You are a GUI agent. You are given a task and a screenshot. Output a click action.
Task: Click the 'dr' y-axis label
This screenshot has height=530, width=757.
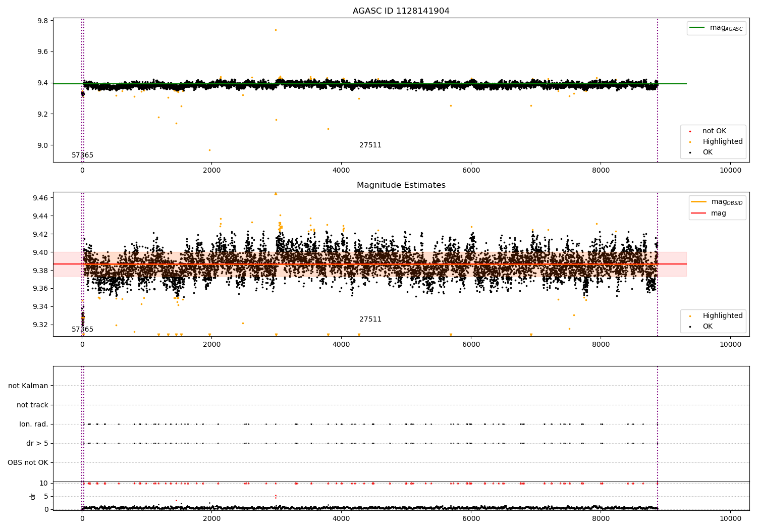pos(33,496)
